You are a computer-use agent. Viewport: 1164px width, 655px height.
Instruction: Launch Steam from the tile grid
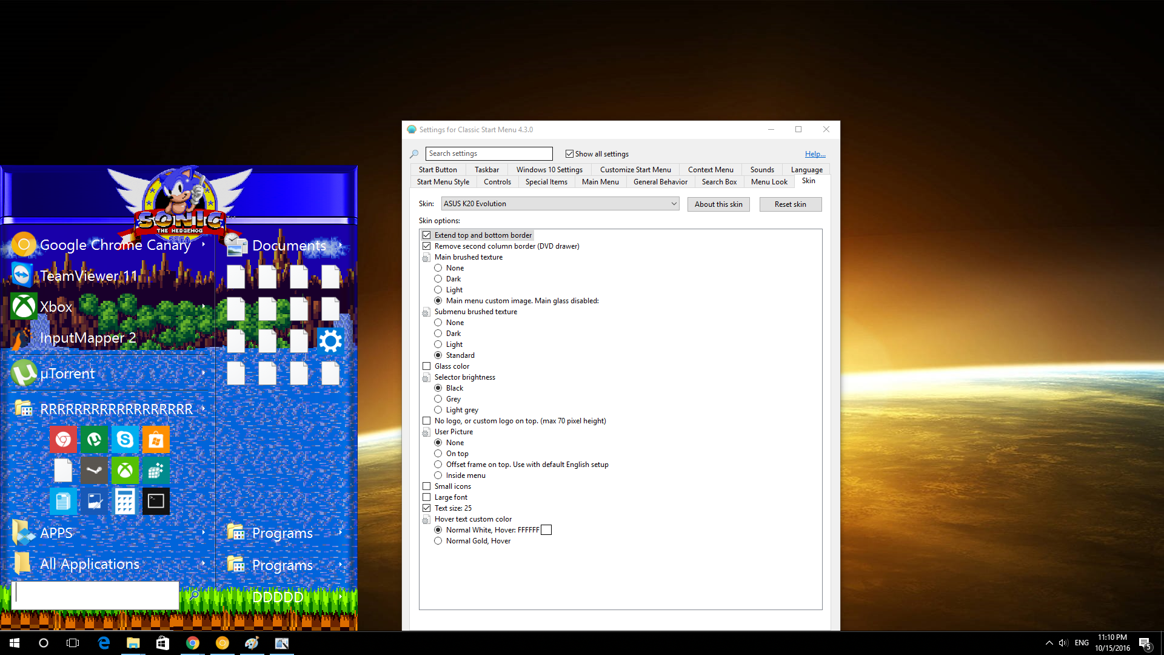pos(94,471)
